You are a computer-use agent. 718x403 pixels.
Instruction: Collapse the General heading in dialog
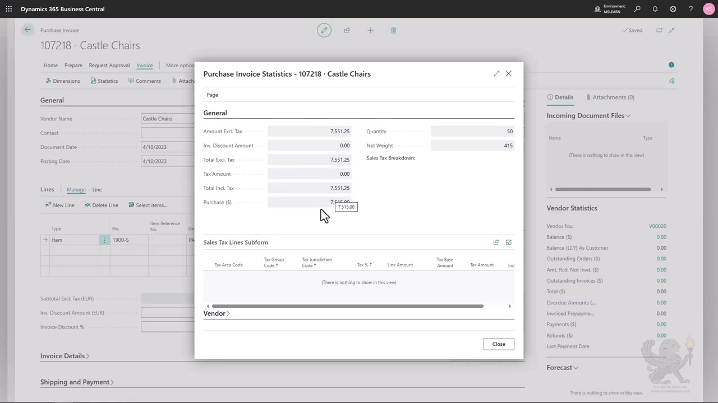215,113
